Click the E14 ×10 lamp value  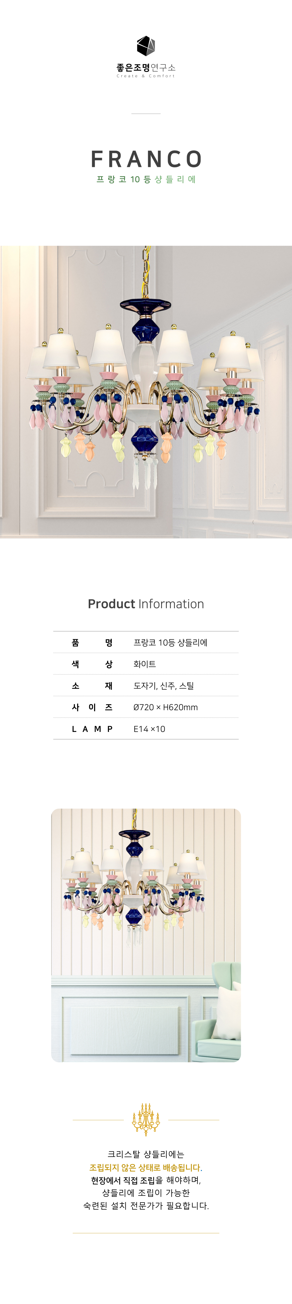pyautogui.click(x=149, y=729)
